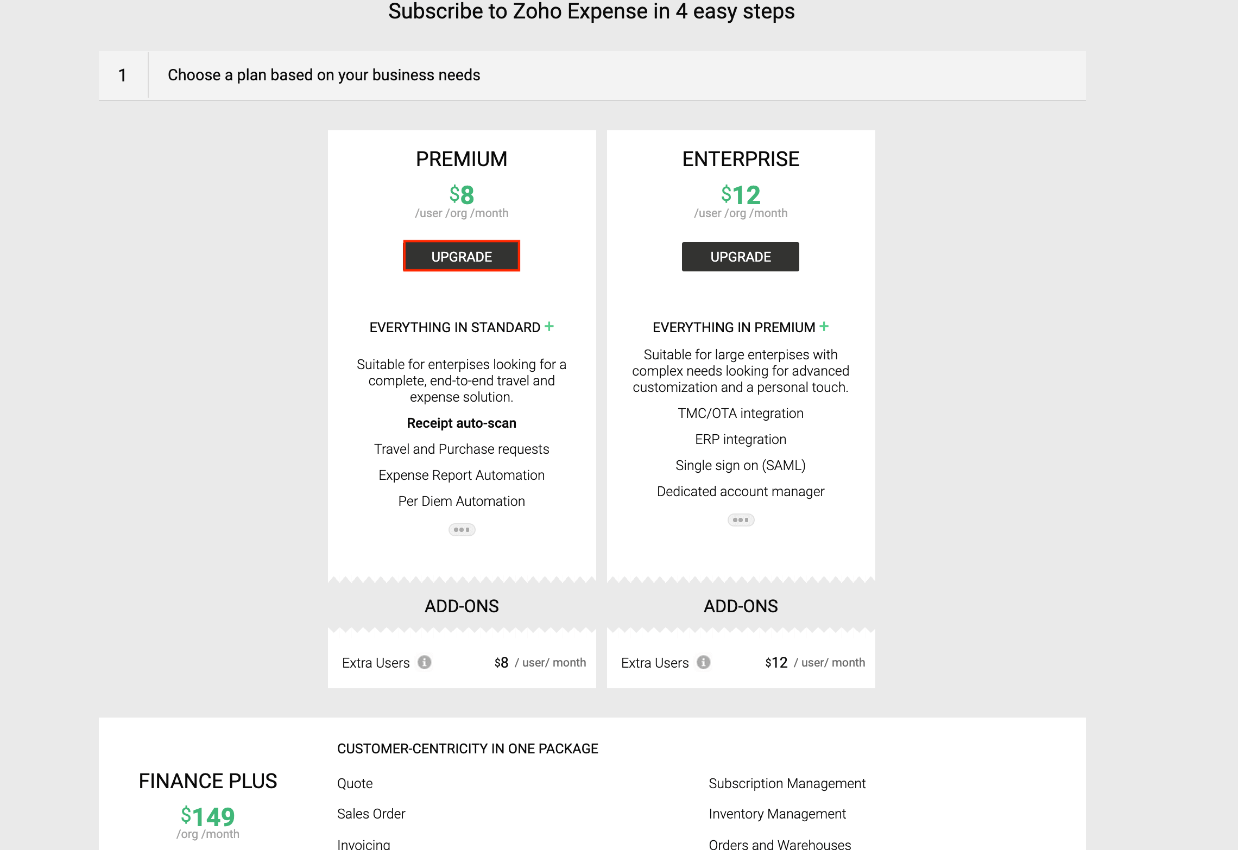Click the Inventory Management link
The image size is (1238, 850).
click(x=777, y=814)
